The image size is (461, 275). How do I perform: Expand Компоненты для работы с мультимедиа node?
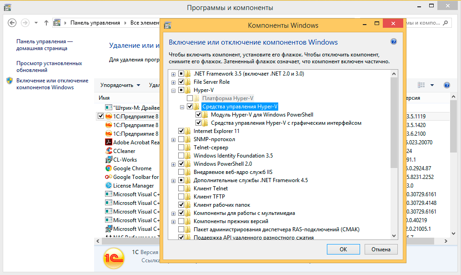click(x=174, y=214)
